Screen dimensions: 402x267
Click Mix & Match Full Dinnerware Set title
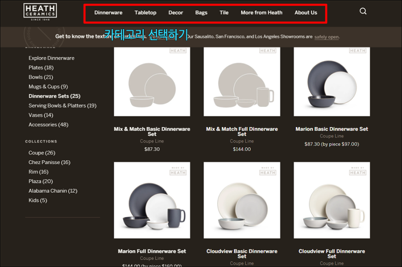[242, 131]
